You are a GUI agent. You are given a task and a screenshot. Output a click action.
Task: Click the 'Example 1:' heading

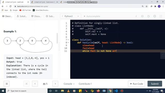[x=10, y=32]
